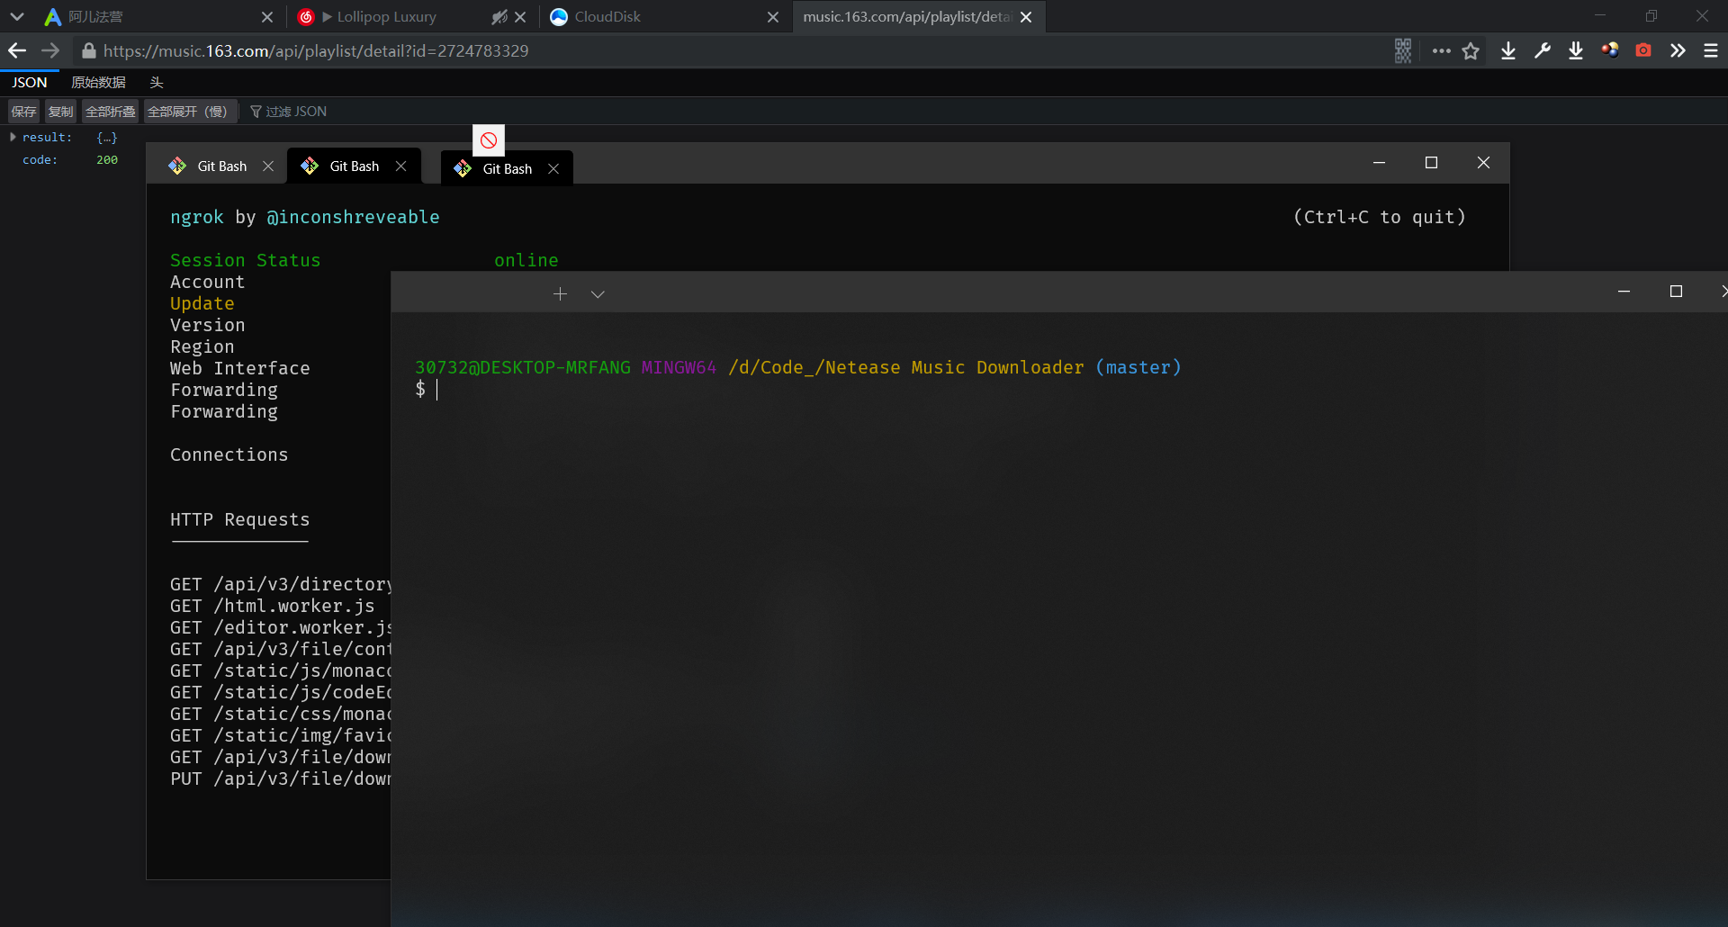Click the 复制 copy button
Viewport: 1728px width, 927px height.
pyautogui.click(x=59, y=111)
